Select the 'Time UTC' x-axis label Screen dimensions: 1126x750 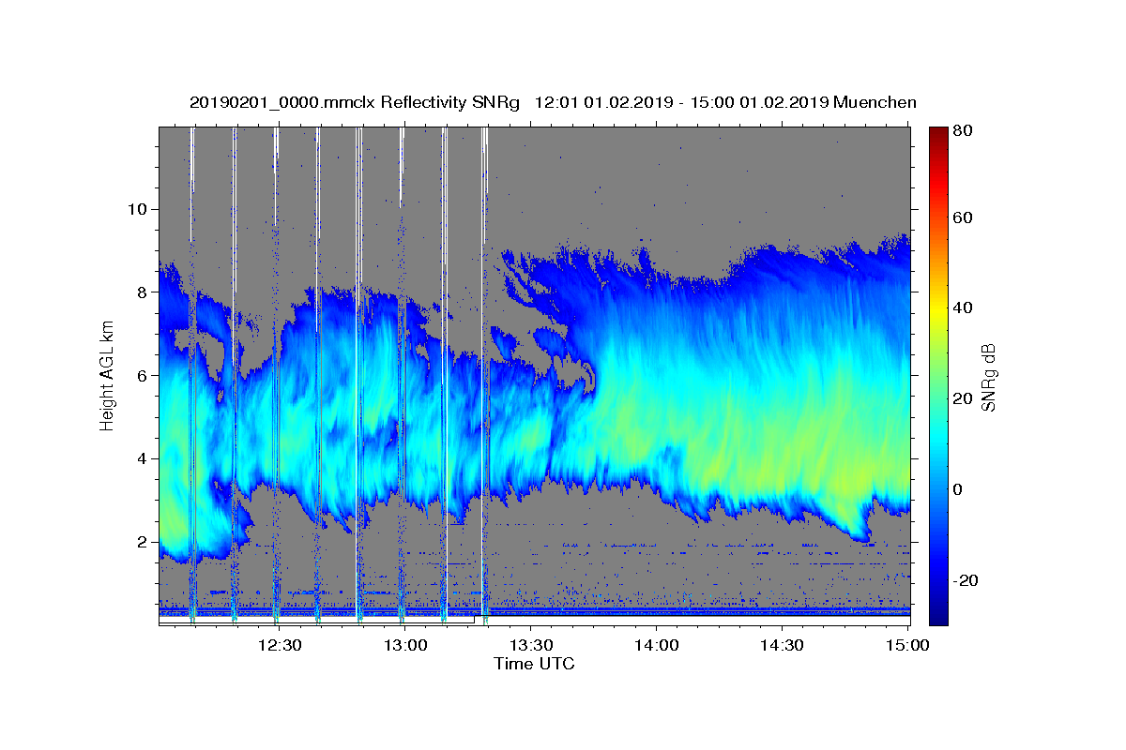point(534,664)
